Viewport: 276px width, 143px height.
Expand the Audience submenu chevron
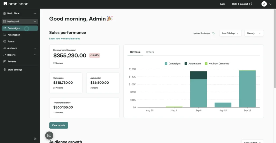[x=35, y=48]
